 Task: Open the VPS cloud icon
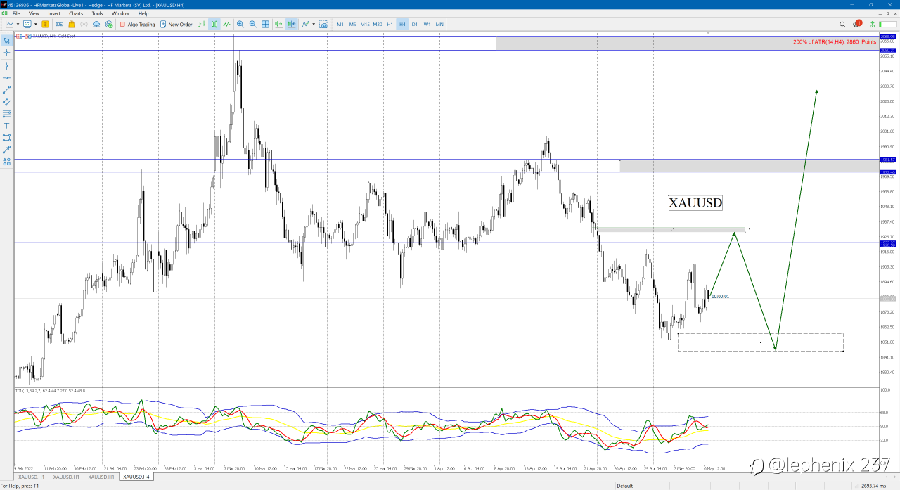pyautogui.click(x=96, y=24)
